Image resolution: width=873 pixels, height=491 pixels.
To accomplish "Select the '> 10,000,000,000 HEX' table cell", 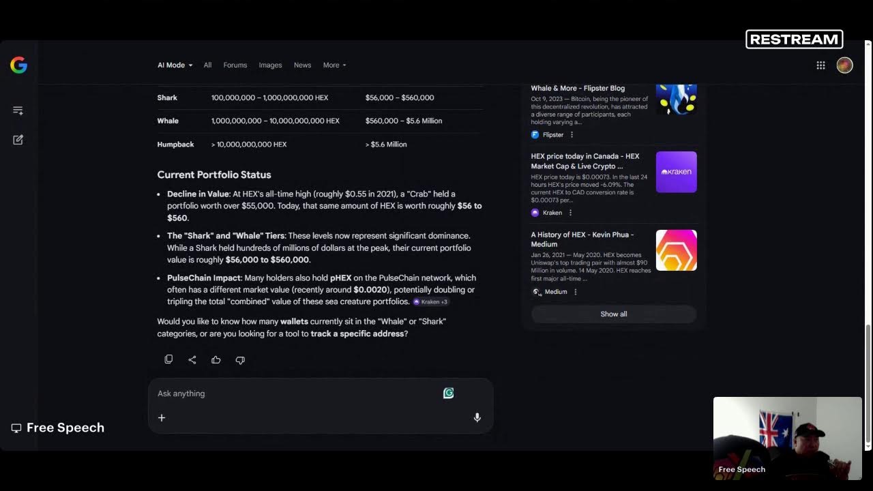I will click(249, 145).
